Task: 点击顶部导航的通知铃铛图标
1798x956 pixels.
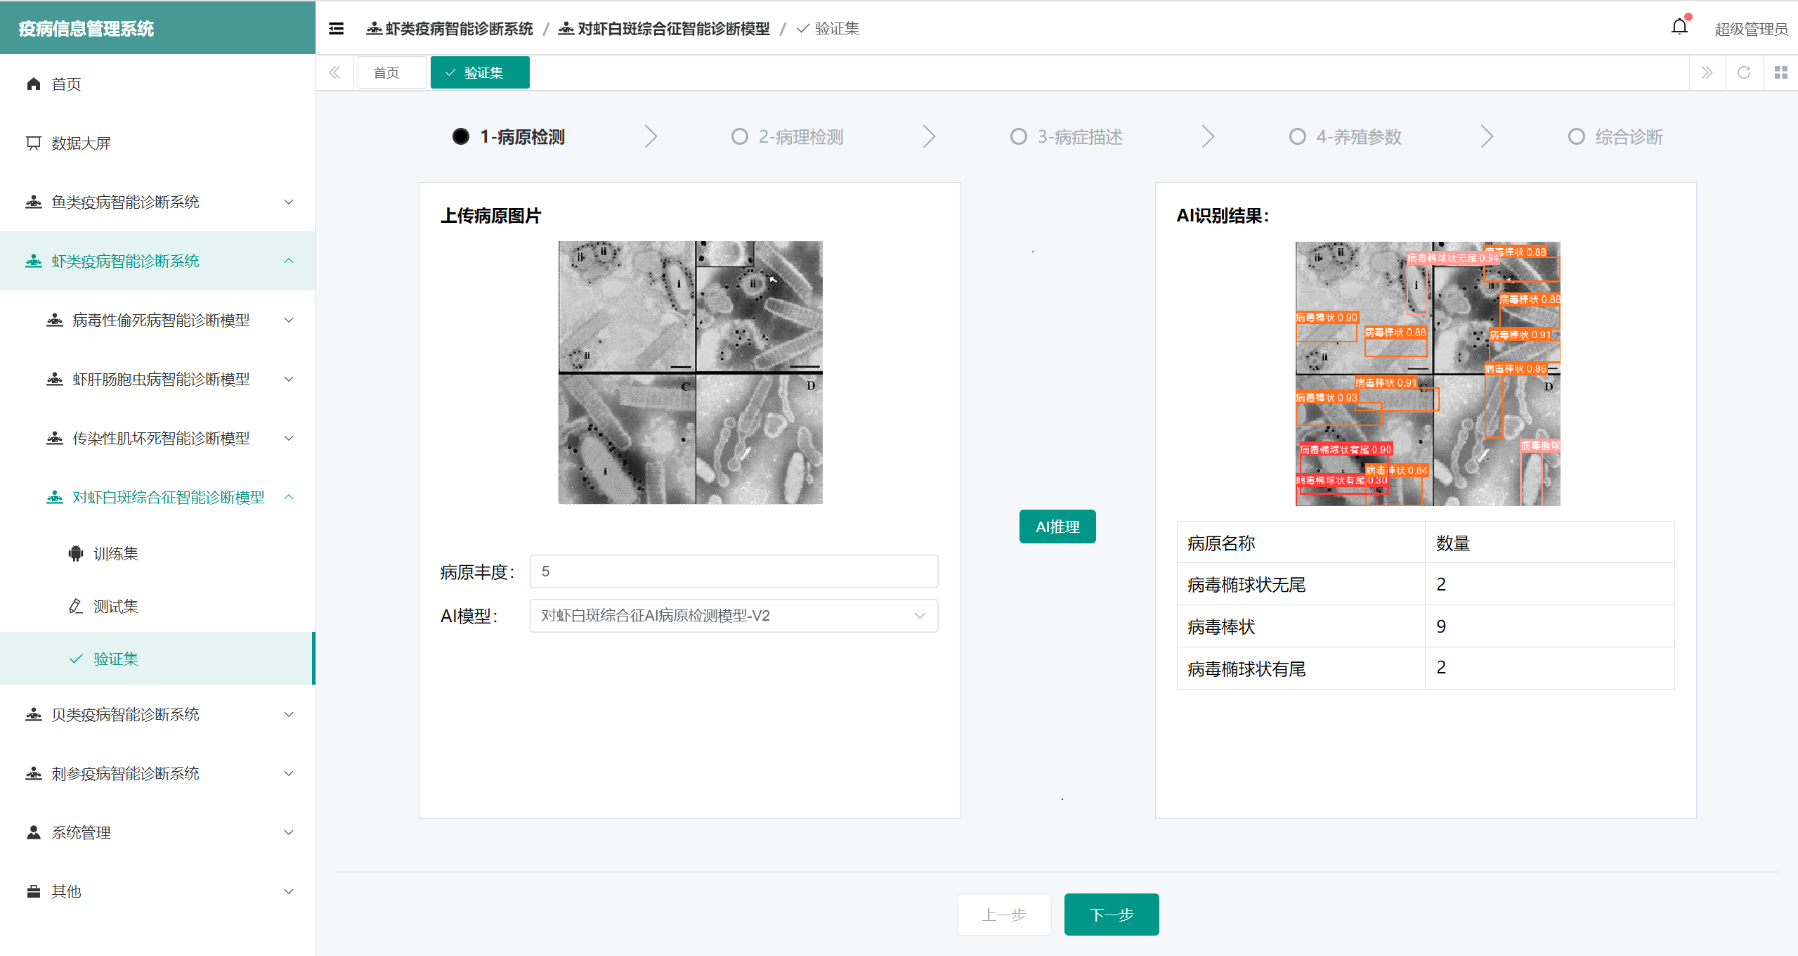Action: click(1679, 27)
